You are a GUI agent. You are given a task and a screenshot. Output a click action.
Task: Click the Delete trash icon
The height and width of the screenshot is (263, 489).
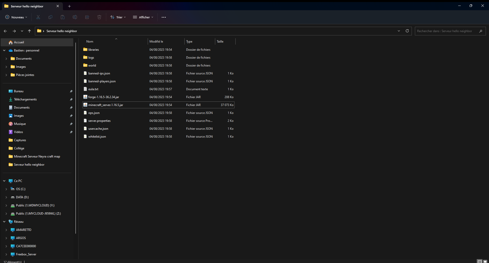(x=99, y=17)
